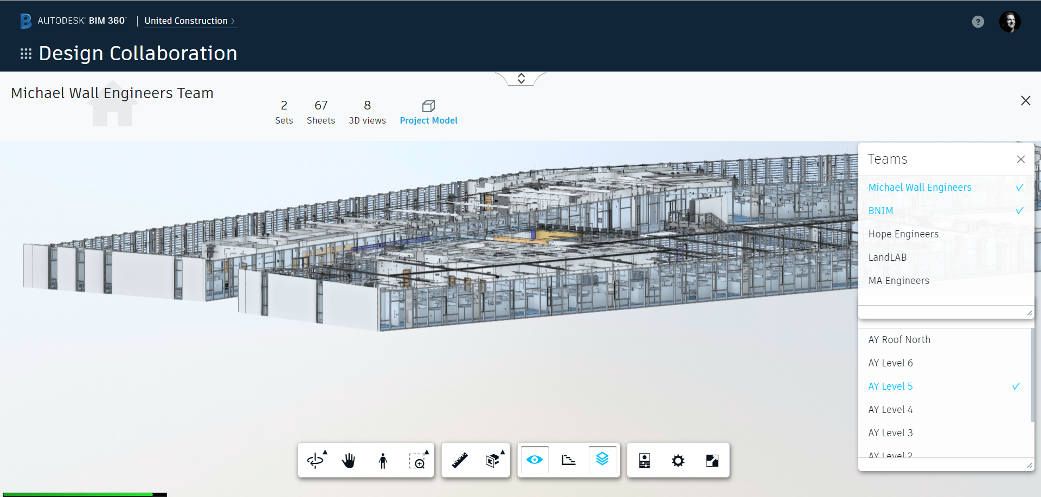Collapse the header panel with arrows handle
Screen dimensions: 1041x497
coord(521,79)
